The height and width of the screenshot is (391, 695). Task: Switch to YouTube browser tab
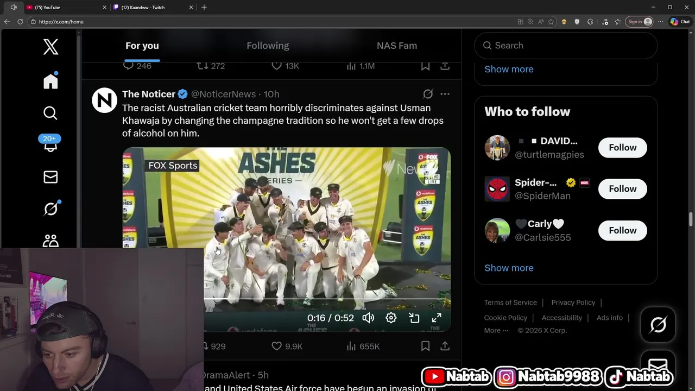coord(66,7)
